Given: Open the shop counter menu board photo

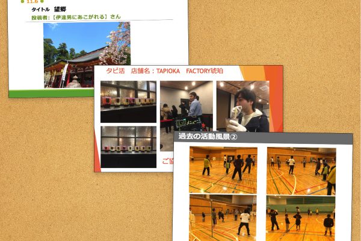Looking at the screenshot, I should 187,106.
